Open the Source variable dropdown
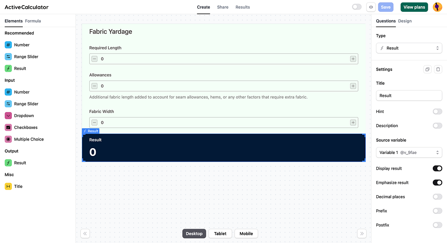Image resolution: width=447 pixels, height=243 pixels. pos(409,152)
